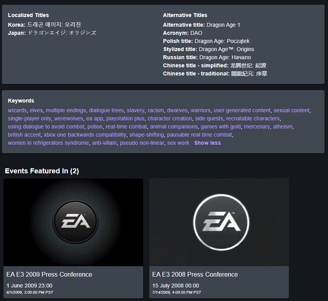Open the EA E3 2008 event thumbnail
This screenshot has height=301, width=328.
[219, 222]
